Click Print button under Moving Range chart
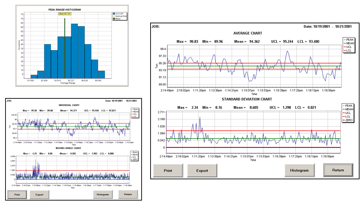 click(x=18, y=194)
